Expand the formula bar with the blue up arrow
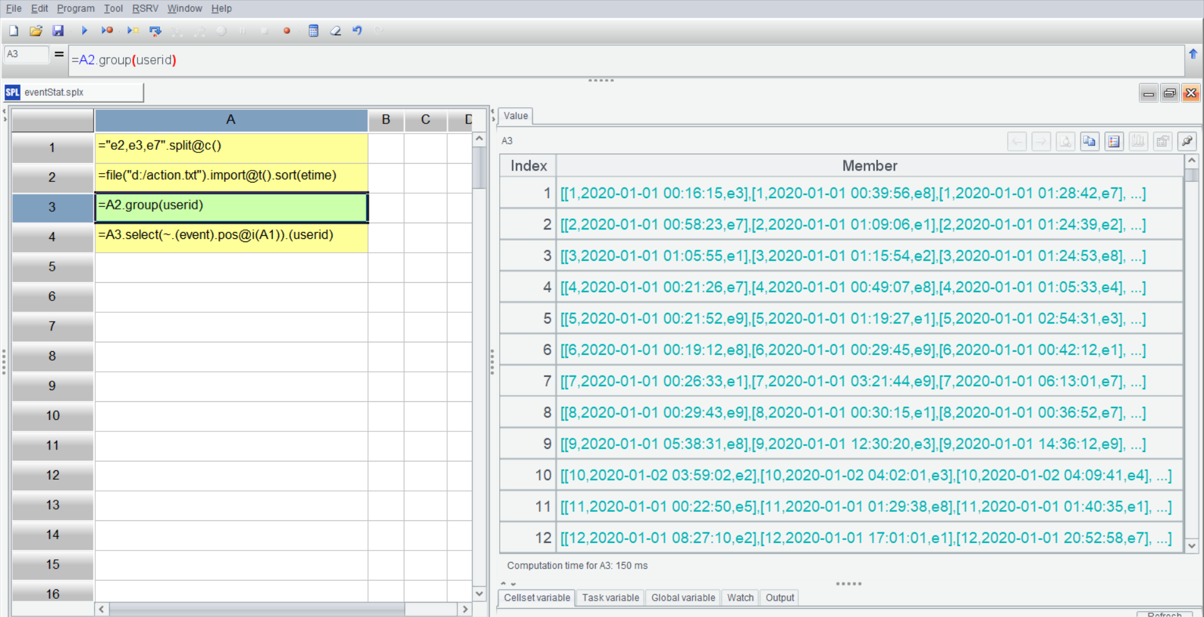Screen dimensions: 1204x617 click(1193, 55)
